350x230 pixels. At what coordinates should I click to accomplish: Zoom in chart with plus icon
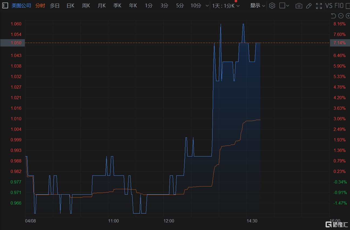(348, 16)
